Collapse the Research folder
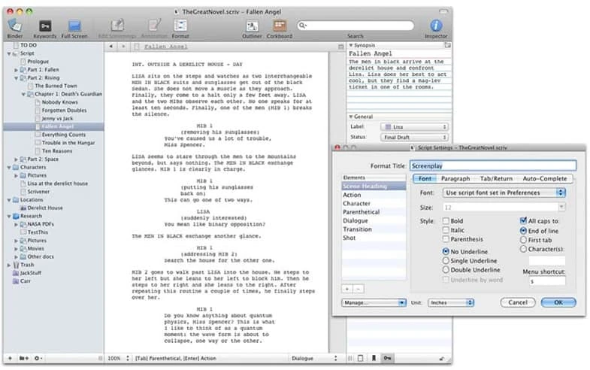This screenshot has height=370, width=590. pyautogui.click(x=9, y=217)
